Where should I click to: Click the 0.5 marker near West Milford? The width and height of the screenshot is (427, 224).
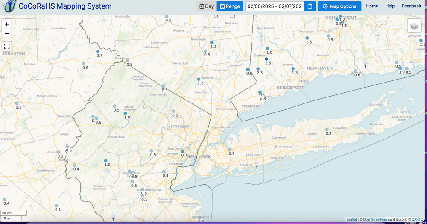(163, 86)
